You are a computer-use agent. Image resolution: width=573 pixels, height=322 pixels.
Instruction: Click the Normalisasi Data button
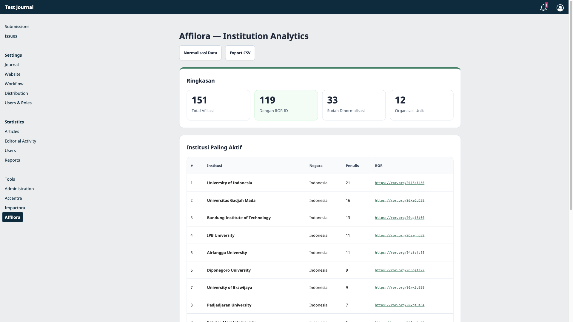click(200, 53)
